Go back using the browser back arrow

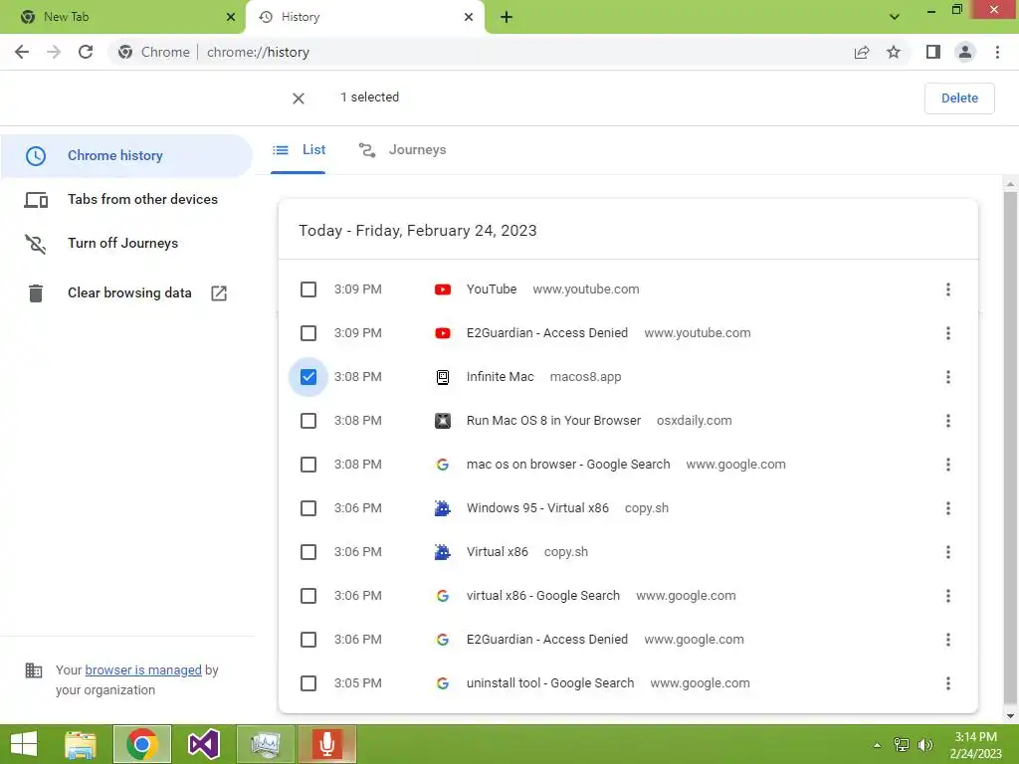tap(22, 52)
